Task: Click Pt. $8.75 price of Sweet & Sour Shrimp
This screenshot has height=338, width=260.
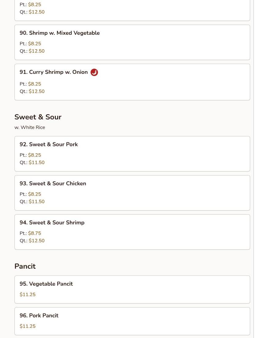Action: click(30, 233)
